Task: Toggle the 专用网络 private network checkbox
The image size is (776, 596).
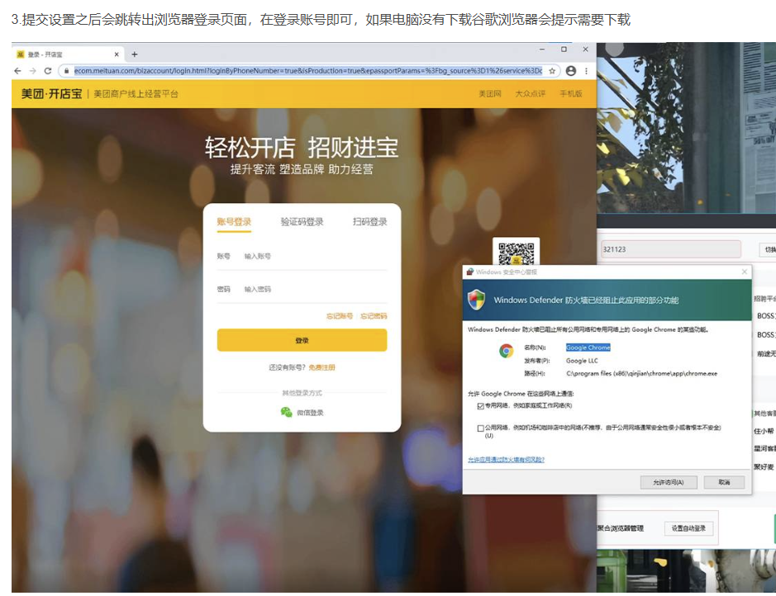Action: pos(480,406)
